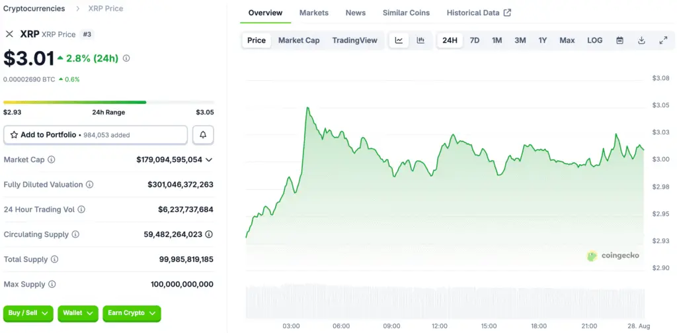Click the XRP coin logo
Image resolution: width=677 pixels, height=333 pixels.
pos(9,34)
